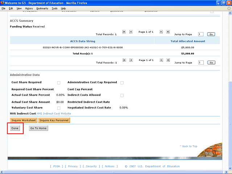The width and height of the screenshot is (232, 174).
Task: Open the Security footer link
Action: pos(91,166)
